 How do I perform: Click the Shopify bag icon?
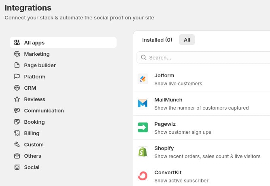click(x=143, y=152)
